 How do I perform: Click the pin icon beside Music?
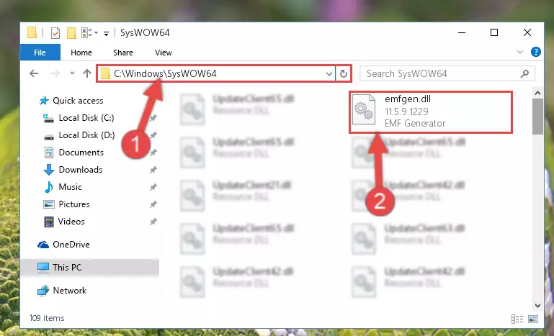click(153, 187)
